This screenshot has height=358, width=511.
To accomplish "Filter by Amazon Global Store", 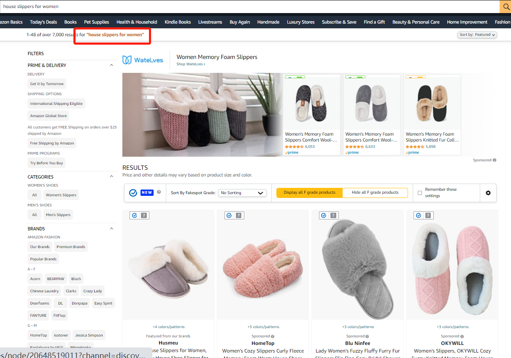I will pos(49,116).
